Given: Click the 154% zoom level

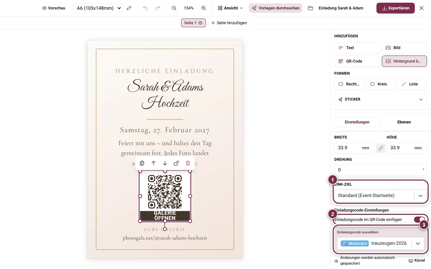Looking at the screenshot, I should tap(189, 8).
